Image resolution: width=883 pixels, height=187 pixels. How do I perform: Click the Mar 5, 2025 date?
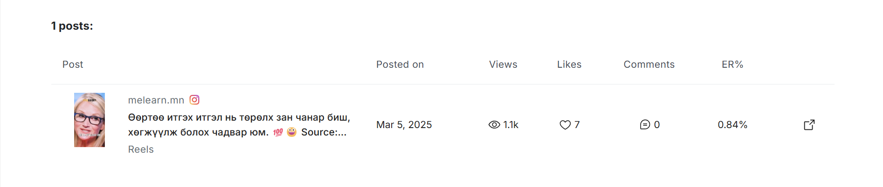404,125
